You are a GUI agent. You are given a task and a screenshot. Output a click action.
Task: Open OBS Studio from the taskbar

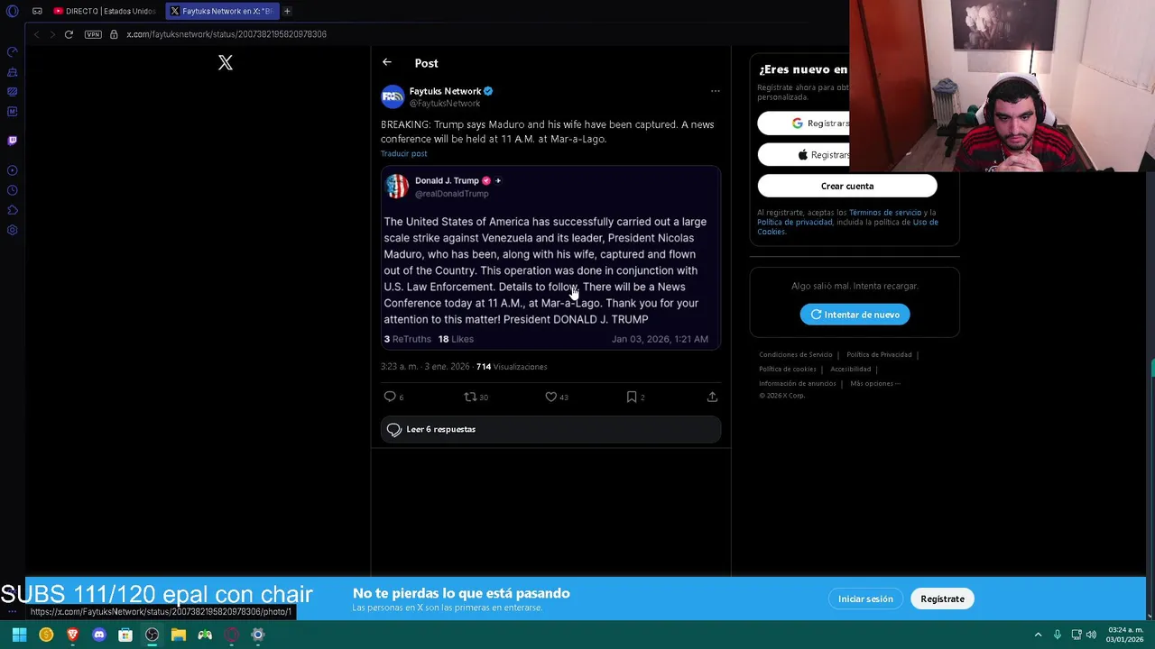(152, 635)
